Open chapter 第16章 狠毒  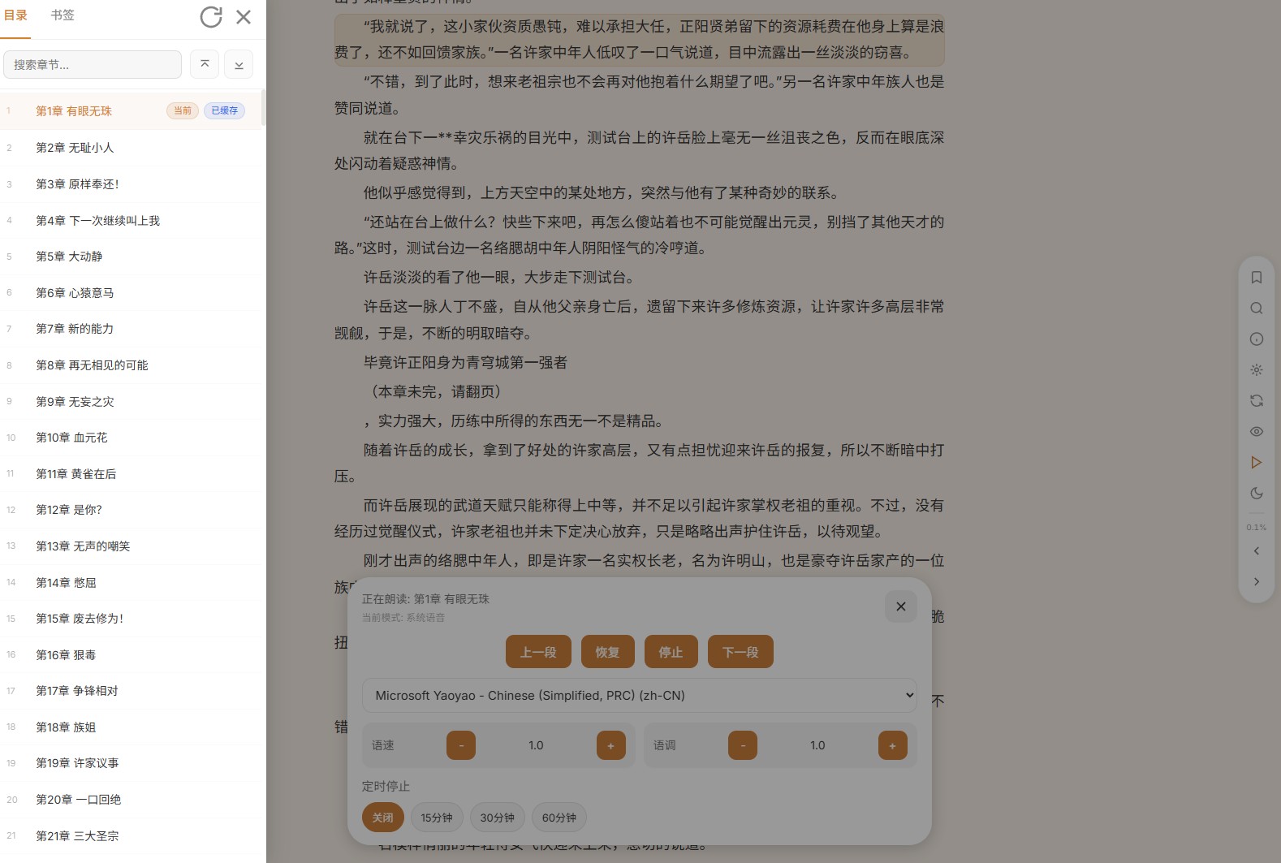(132, 655)
